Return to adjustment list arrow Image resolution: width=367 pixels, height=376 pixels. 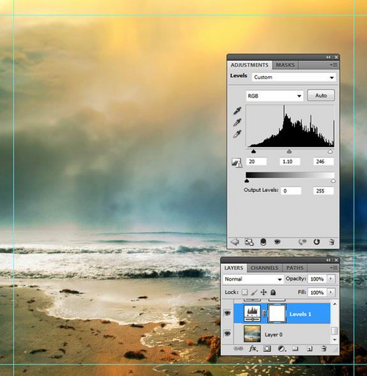(235, 242)
